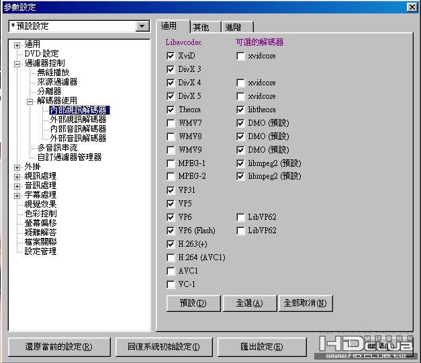Click the 匯出設定(E) button
The image size is (421, 363).
point(262,347)
